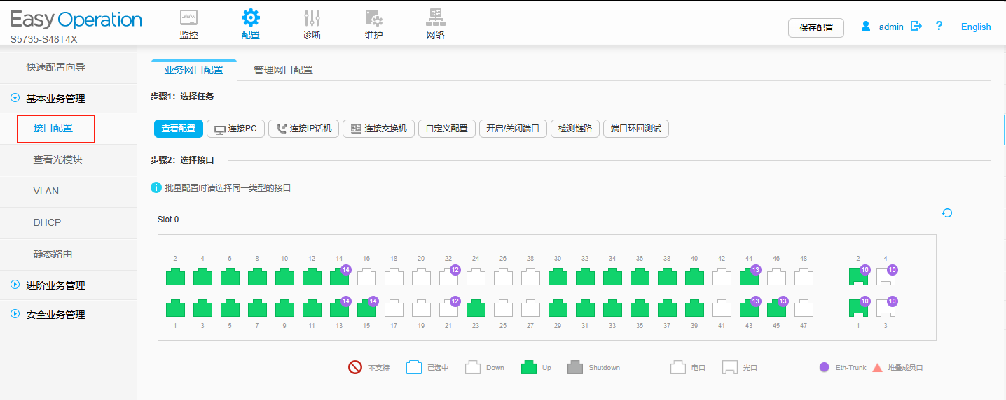Switch the language to English

tap(976, 27)
